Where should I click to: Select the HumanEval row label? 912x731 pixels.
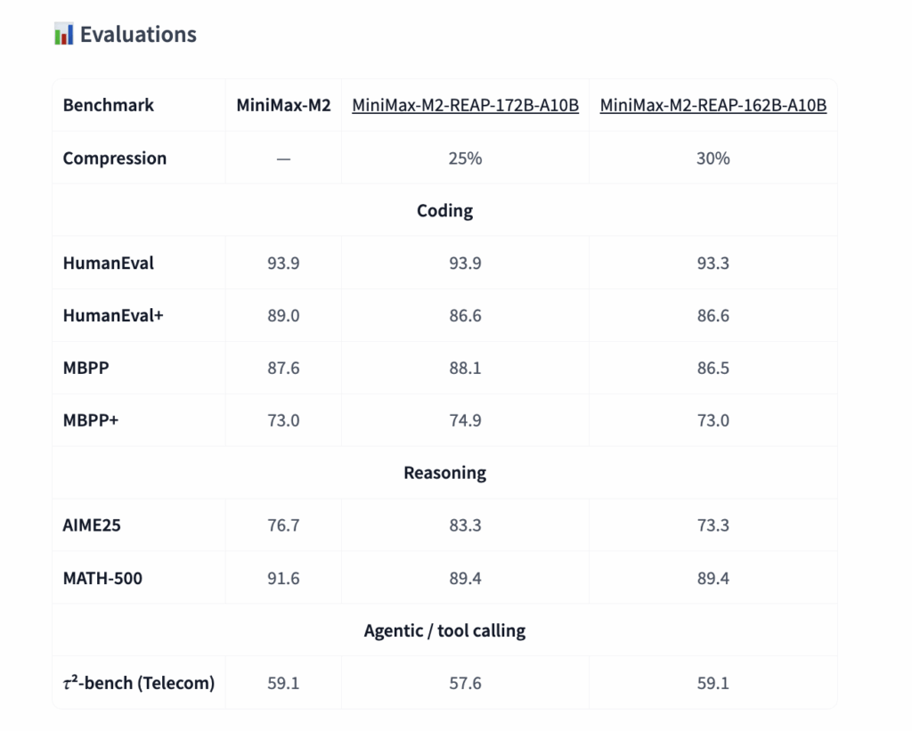108,264
